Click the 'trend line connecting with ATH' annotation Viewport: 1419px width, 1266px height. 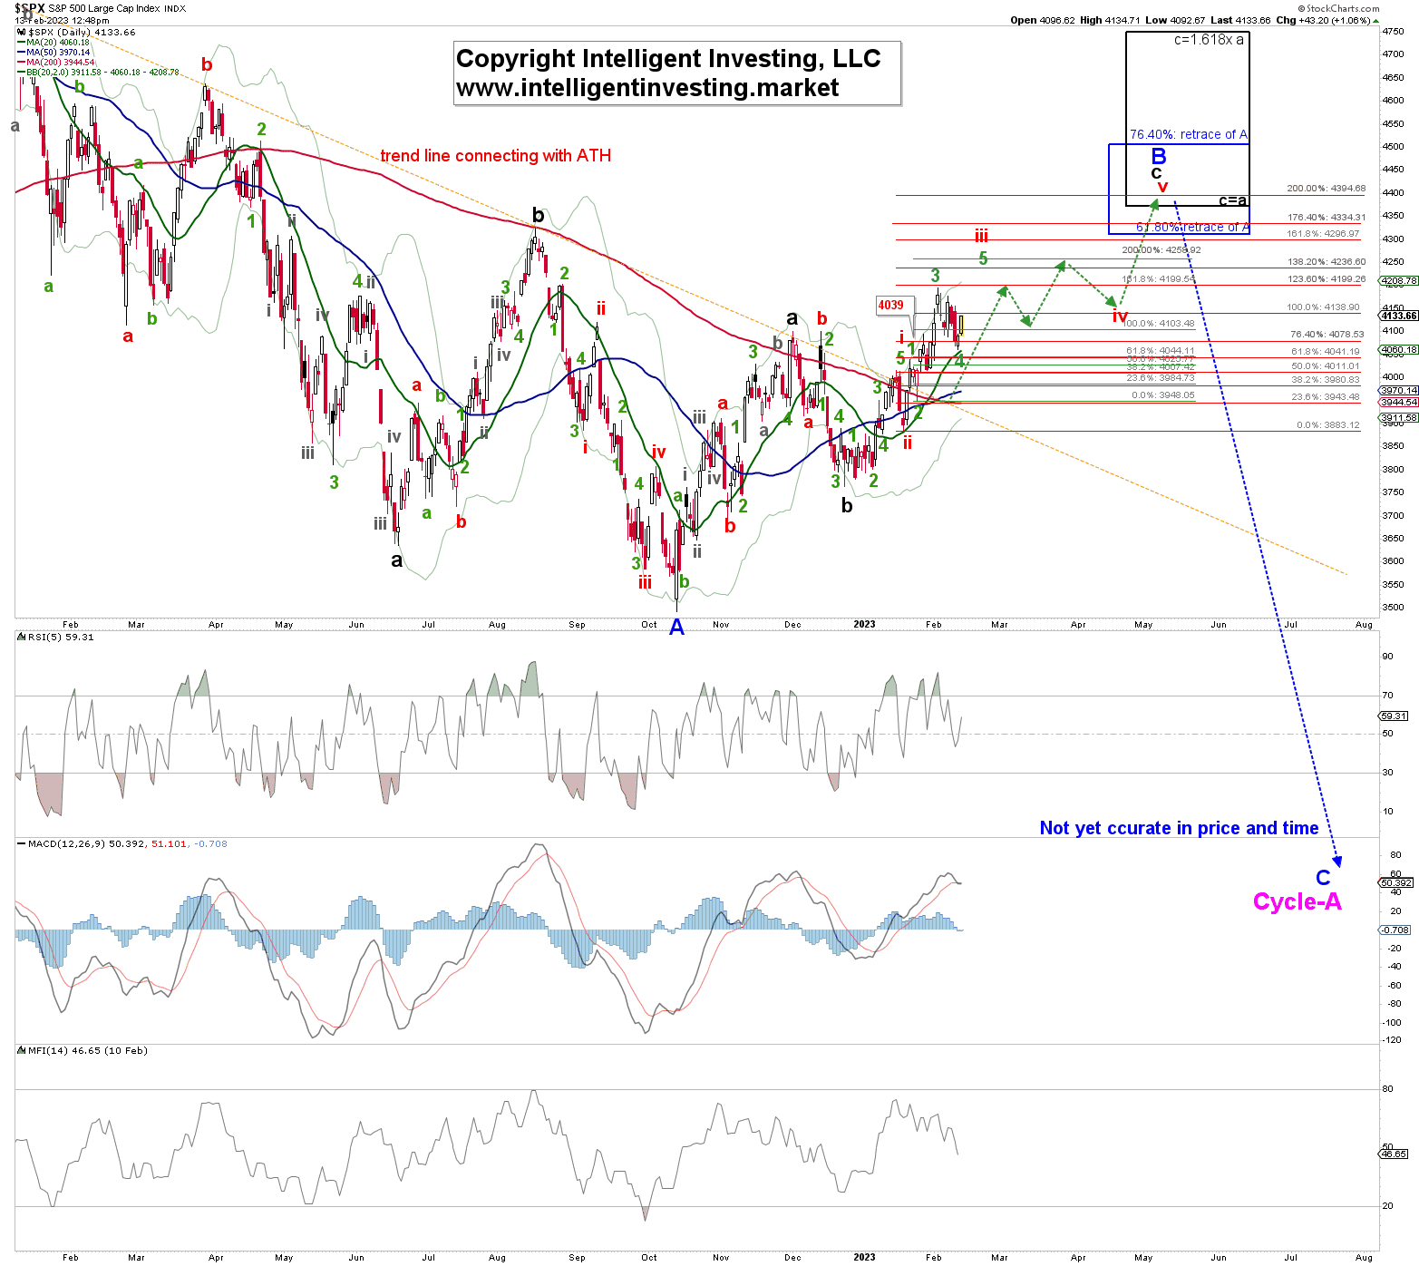(x=495, y=156)
